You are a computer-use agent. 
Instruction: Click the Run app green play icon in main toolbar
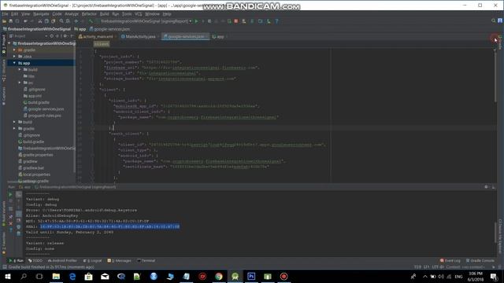[196, 21]
